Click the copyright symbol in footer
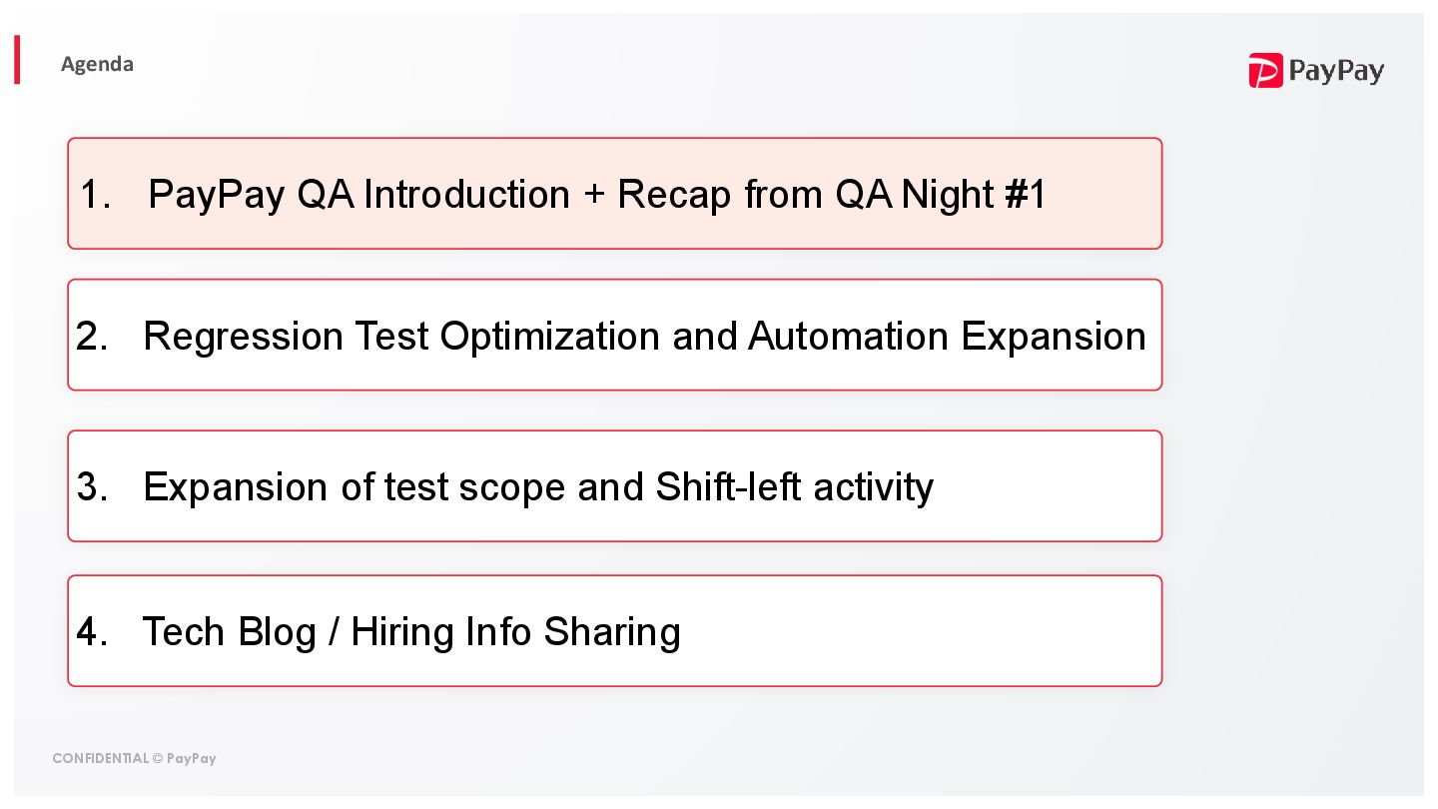Viewport: 1438px width, 809px height. [158, 758]
